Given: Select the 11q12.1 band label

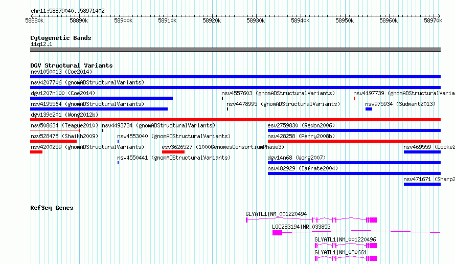Looking at the screenshot, I should coord(41,44).
